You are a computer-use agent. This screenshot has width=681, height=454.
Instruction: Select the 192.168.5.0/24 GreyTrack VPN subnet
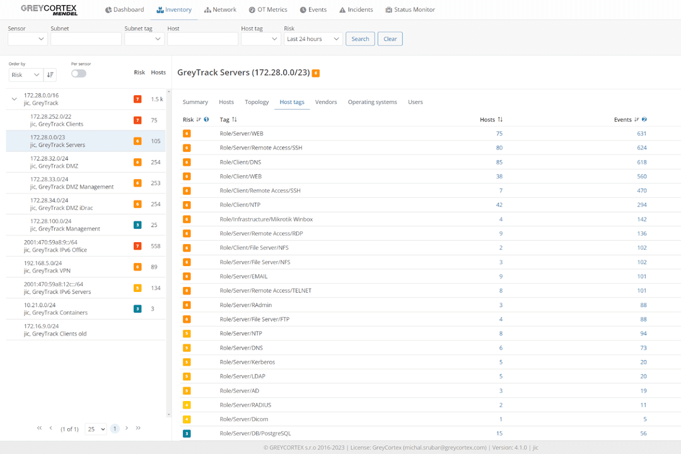[x=86, y=267]
